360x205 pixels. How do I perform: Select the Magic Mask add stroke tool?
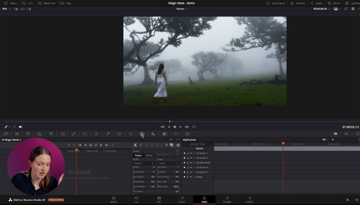coord(135,145)
